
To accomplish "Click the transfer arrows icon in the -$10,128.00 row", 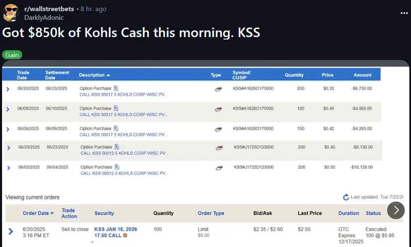I will click(219, 168).
